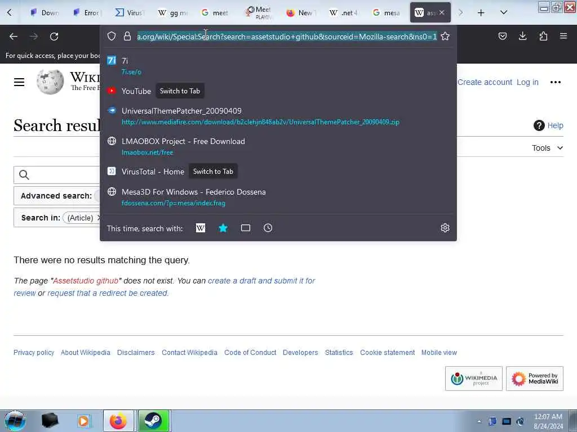This screenshot has width=577, height=432.
Task: Switch to the 'gg m' Wikipedia tab
Action: pos(173,13)
